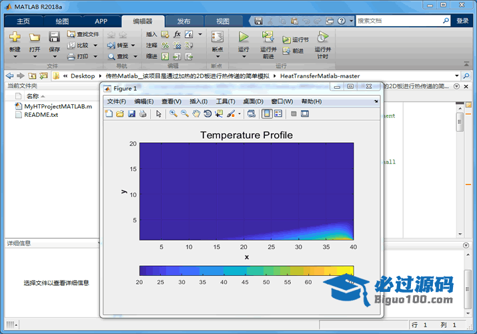Open the Figure 1 Insert (插入) menu
The width and height of the screenshot is (477, 334).
[198, 102]
